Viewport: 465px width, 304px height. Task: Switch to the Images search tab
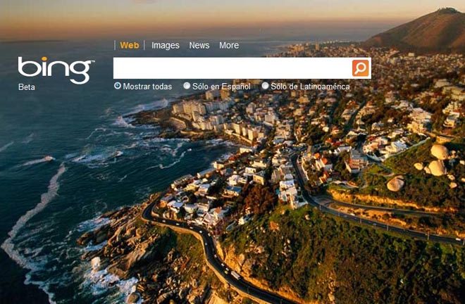[x=165, y=45]
